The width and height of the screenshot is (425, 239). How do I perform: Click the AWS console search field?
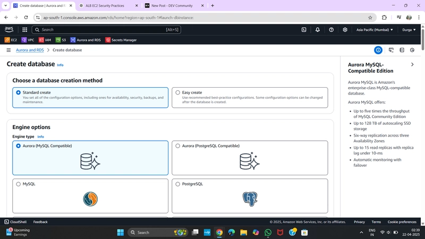click(x=106, y=30)
